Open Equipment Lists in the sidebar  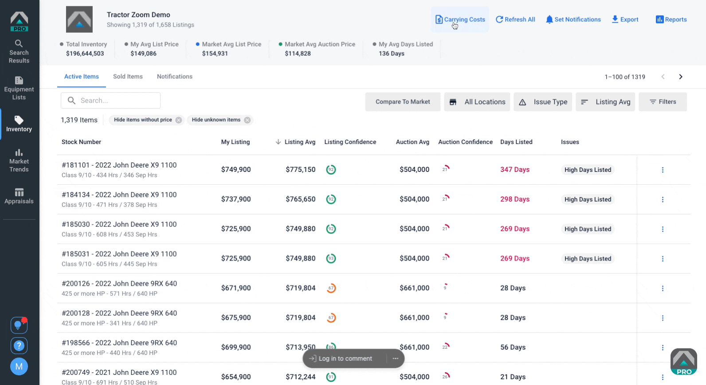point(19,88)
